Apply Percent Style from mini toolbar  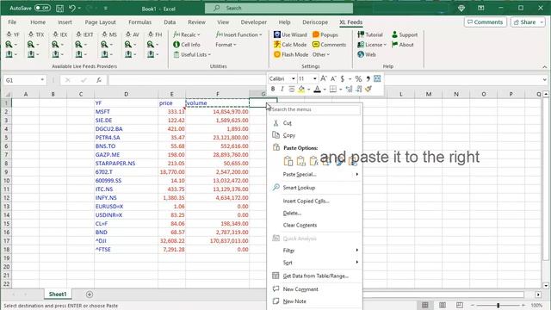(x=358, y=78)
